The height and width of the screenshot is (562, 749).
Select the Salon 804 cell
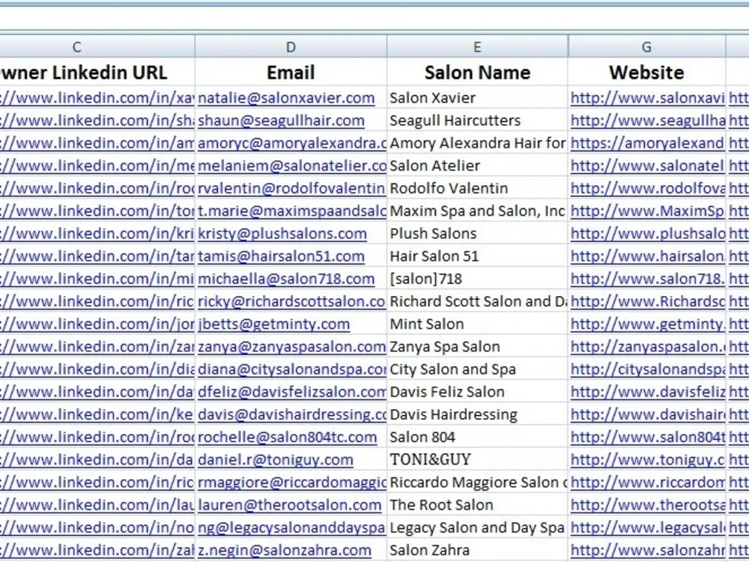point(477,438)
